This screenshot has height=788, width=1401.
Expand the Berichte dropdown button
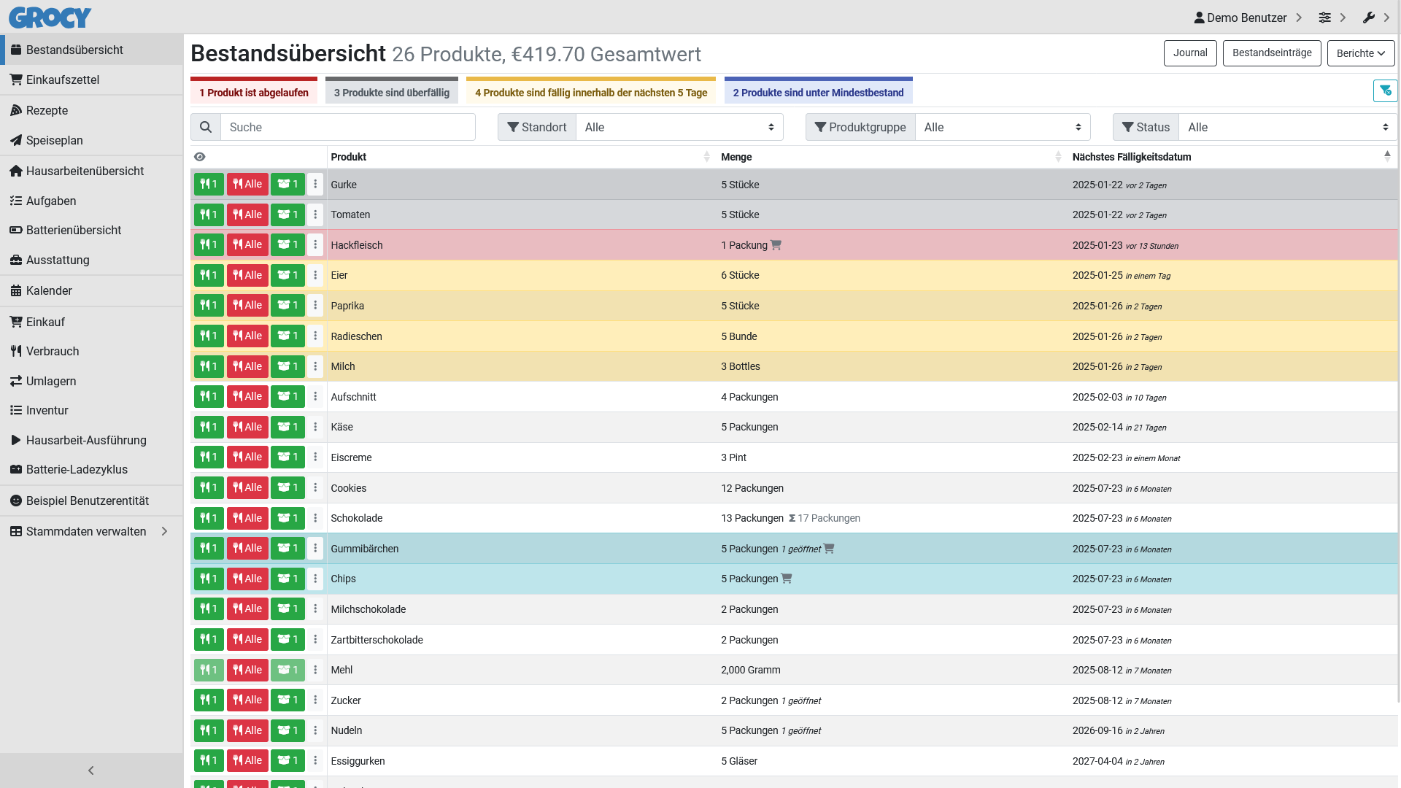(1360, 53)
